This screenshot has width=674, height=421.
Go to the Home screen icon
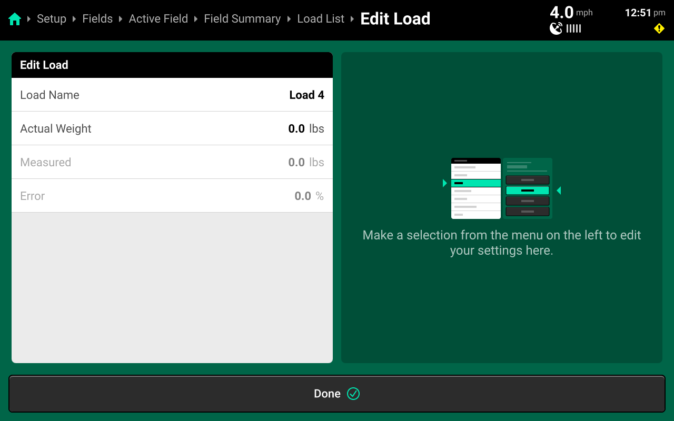[15, 19]
